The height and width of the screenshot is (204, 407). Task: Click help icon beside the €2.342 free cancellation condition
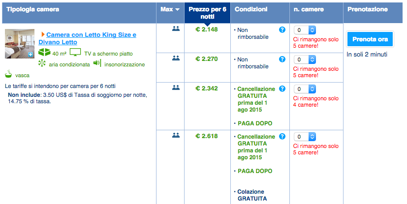[x=282, y=89]
